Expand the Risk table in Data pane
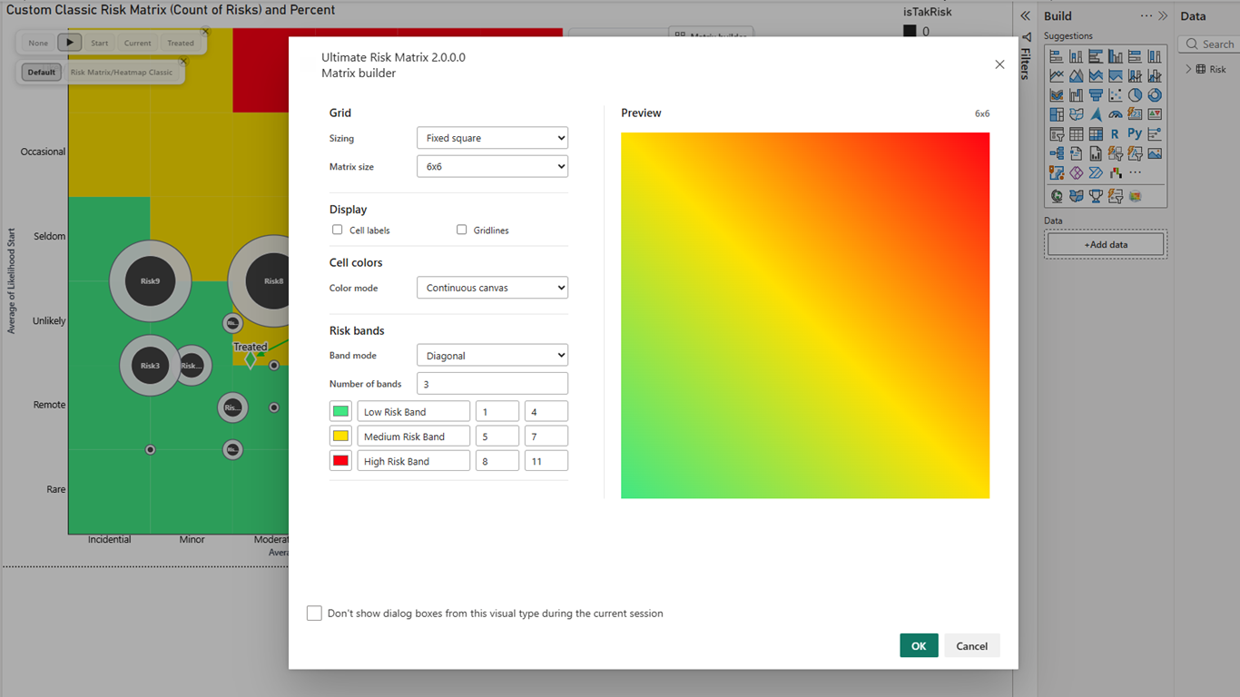 1189,69
